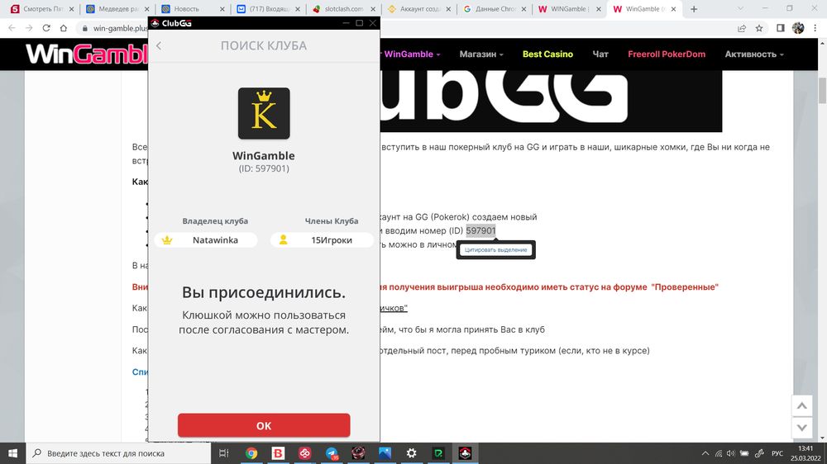Open Chrome profile avatar
Viewport: 827px width, 464px height.
point(798,28)
